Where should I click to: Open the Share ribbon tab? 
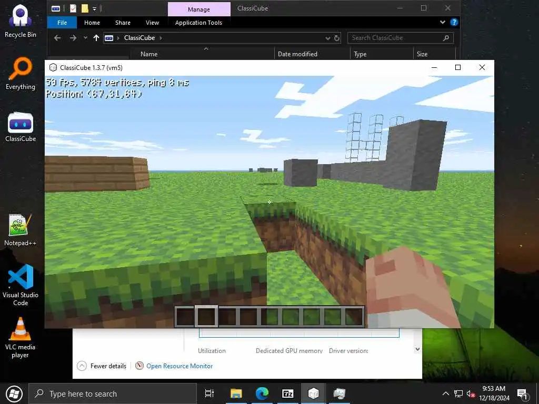(123, 23)
